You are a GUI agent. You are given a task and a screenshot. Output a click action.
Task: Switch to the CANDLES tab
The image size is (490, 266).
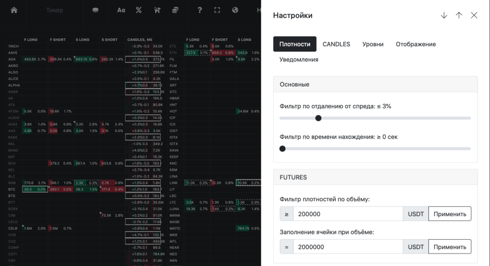point(336,44)
